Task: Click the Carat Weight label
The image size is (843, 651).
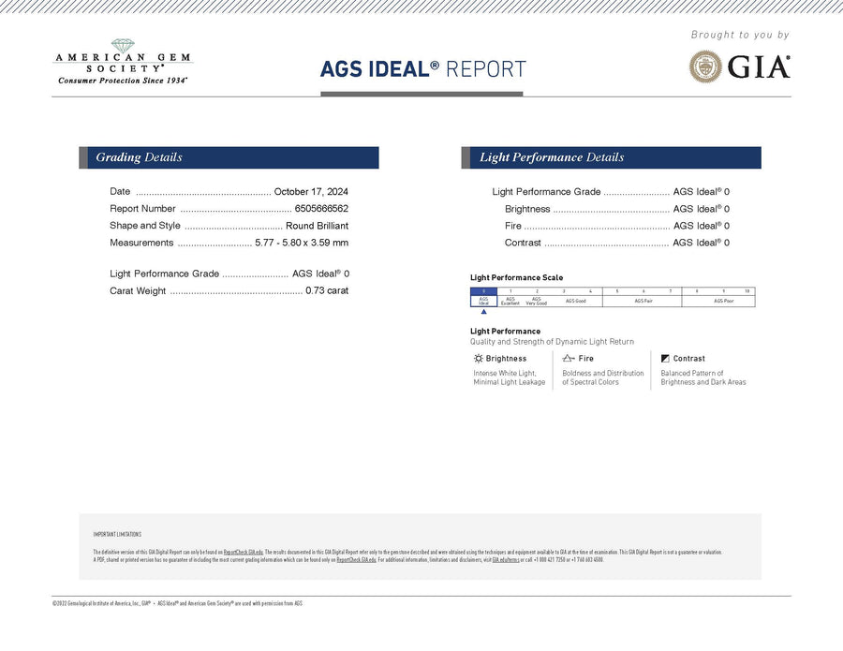Action: click(138, 290)
